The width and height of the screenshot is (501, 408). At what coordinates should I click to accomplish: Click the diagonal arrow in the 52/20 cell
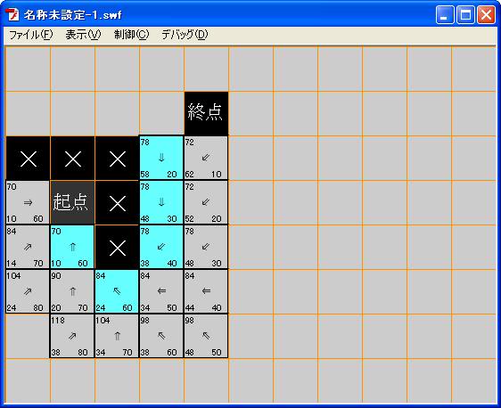[x=206, y=202]
